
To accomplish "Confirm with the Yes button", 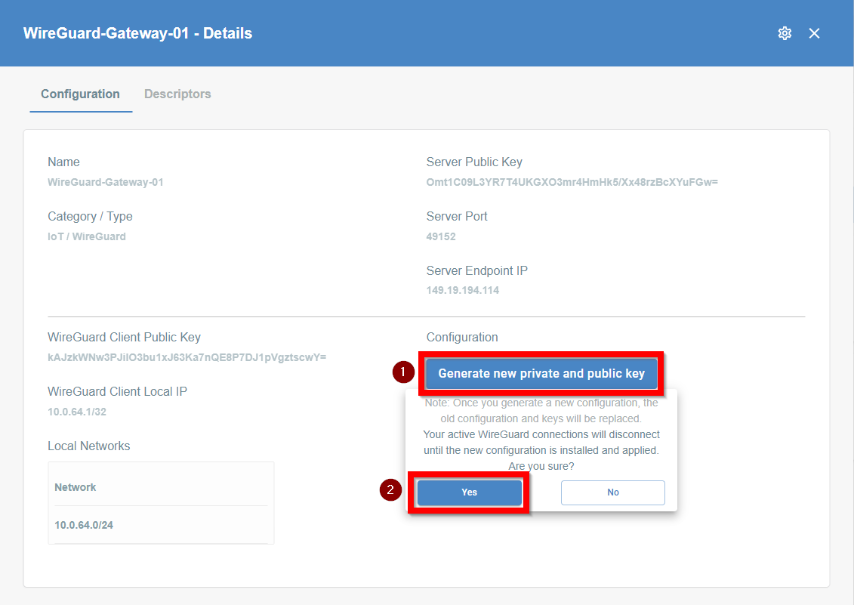I will (469, 492).
